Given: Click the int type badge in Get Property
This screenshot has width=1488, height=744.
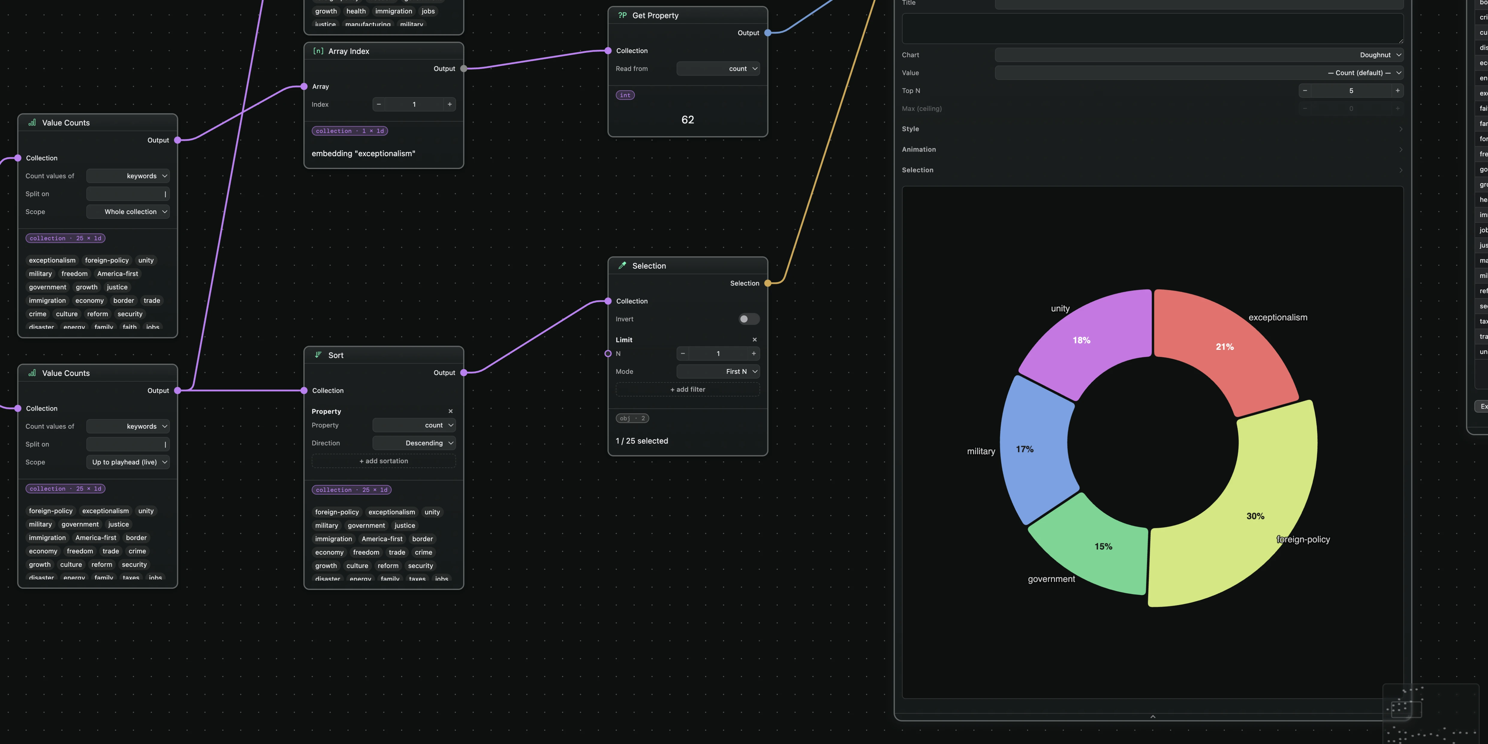Looking at the screenshot, I should point(625,95).
